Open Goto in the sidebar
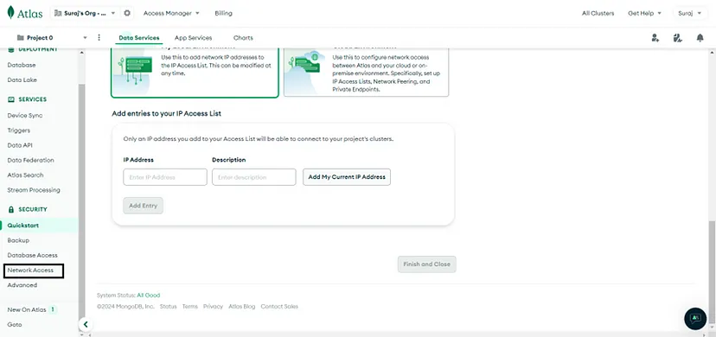Image resolution: width=716 pixels, height=337 pixels. [x=15, y=325]
